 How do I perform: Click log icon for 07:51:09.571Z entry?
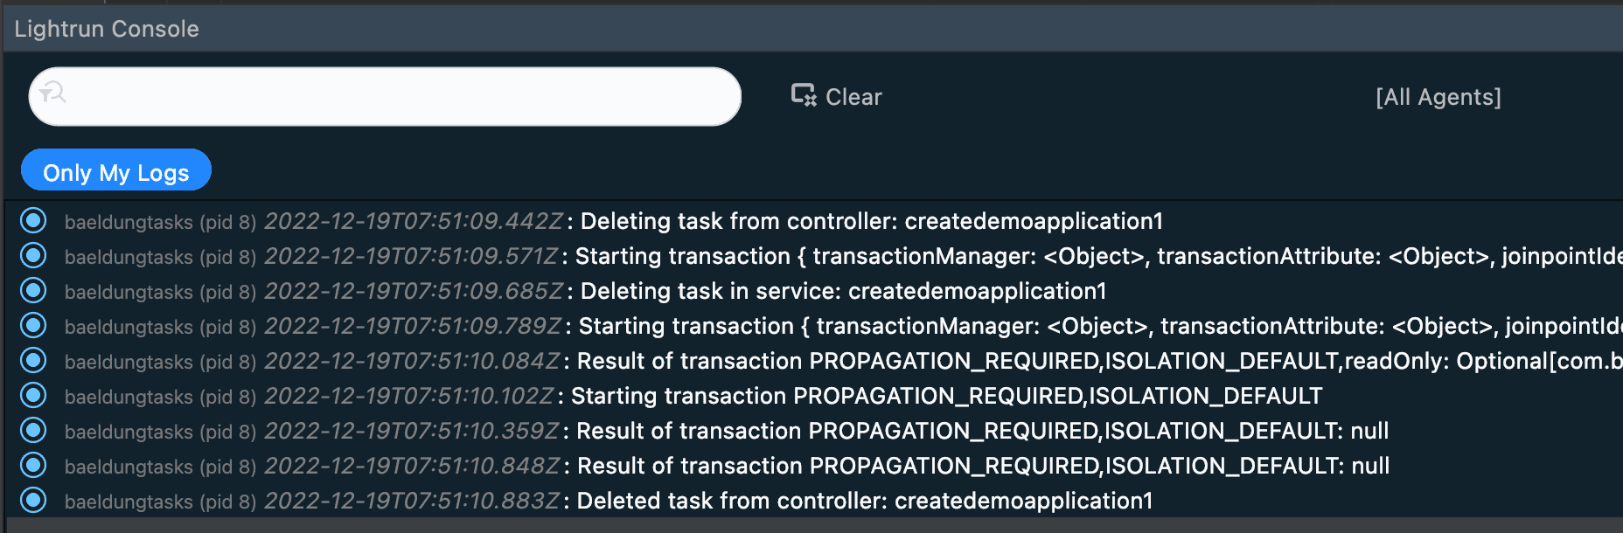[33, 255]
